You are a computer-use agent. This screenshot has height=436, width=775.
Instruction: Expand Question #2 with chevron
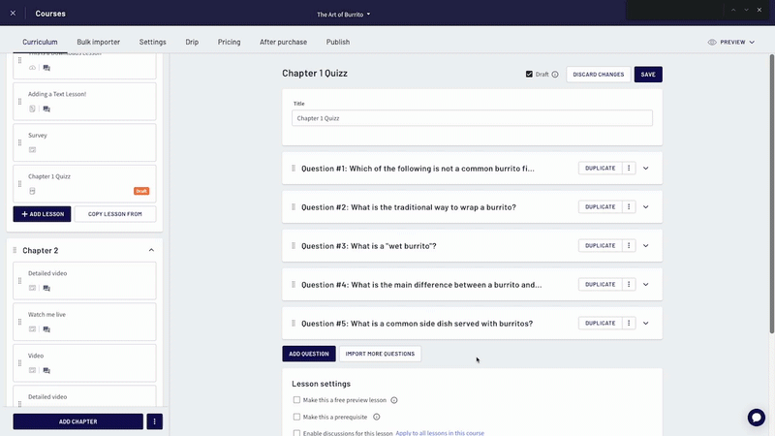645,206
